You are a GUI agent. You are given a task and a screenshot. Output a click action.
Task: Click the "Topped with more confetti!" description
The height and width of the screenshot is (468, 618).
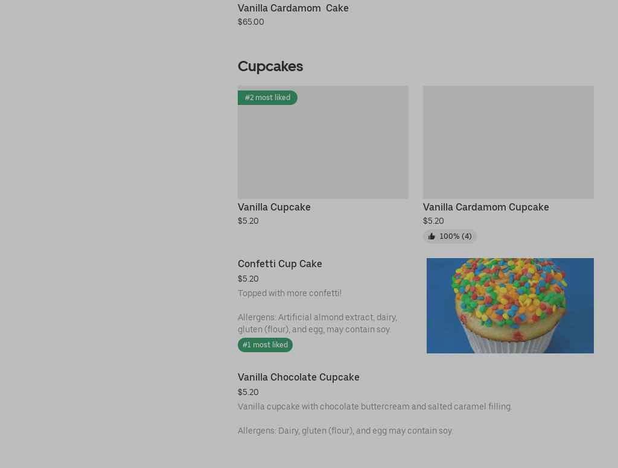pos(290,293)
